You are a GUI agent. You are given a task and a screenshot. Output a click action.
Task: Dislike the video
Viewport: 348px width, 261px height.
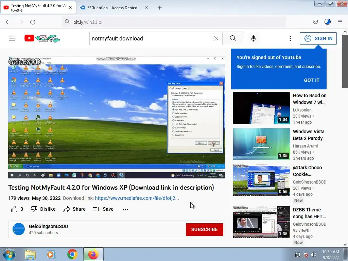point(43,209)
